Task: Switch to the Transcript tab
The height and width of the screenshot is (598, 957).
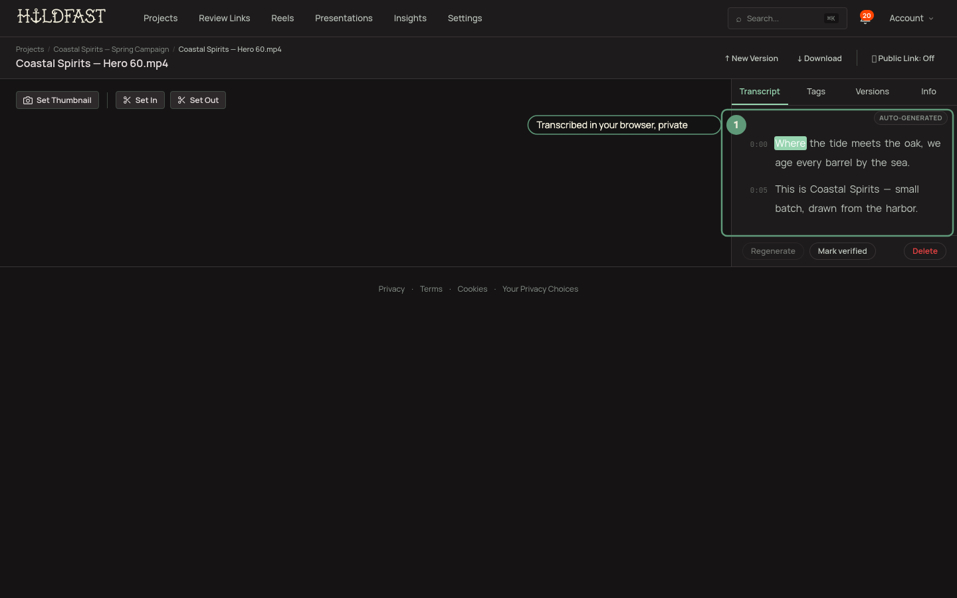Action: 760,92
